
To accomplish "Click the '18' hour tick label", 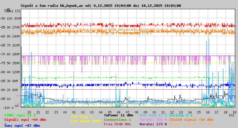I will point(226,112).
